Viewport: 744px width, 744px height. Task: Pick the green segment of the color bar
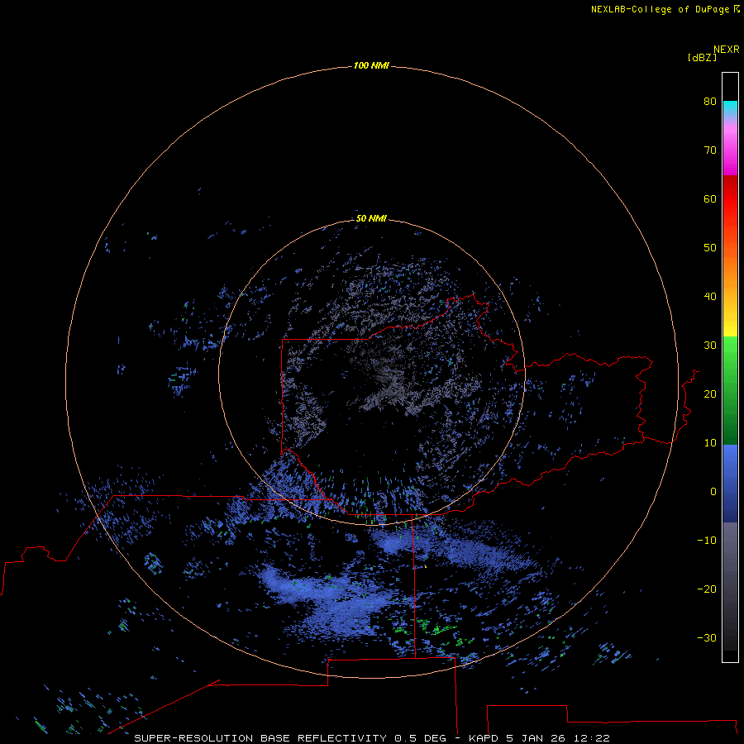coord(730,390)
